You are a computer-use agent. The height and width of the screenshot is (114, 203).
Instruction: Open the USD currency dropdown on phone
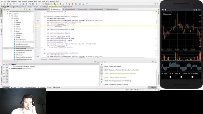click(x=185, y=73)
